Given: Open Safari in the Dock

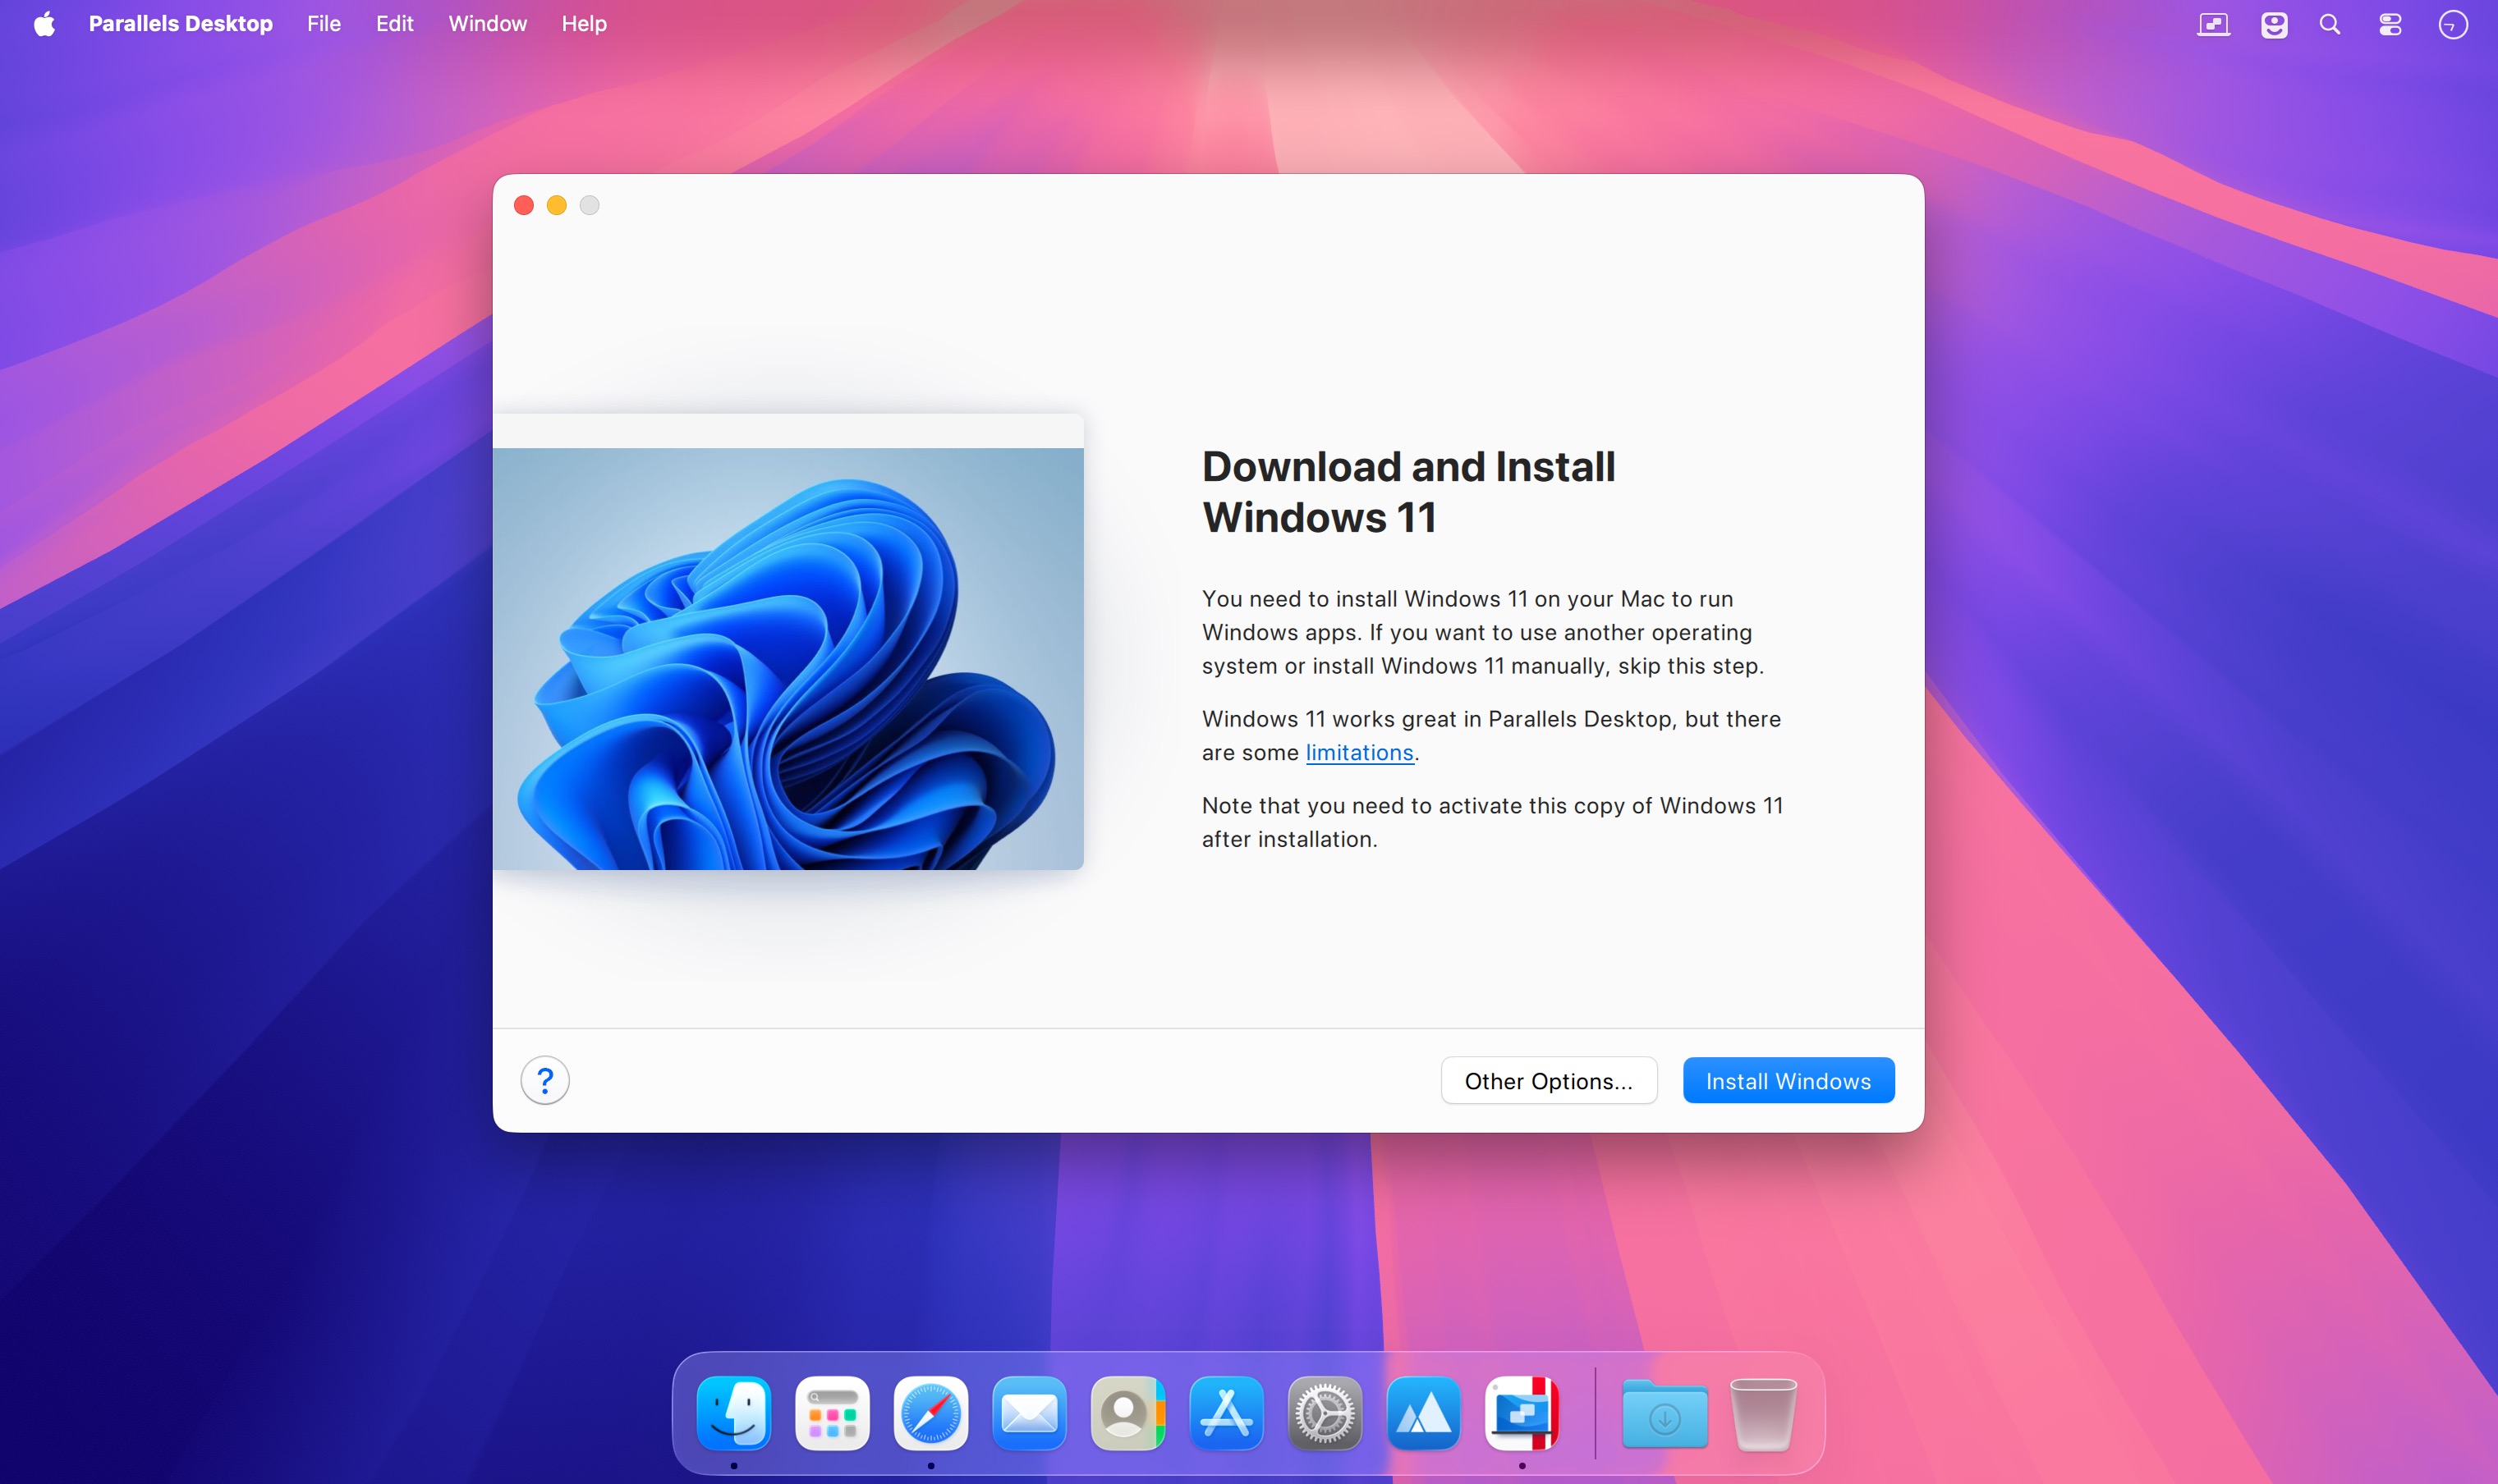Looking at the screenshot, I should tap(931, 1414).
